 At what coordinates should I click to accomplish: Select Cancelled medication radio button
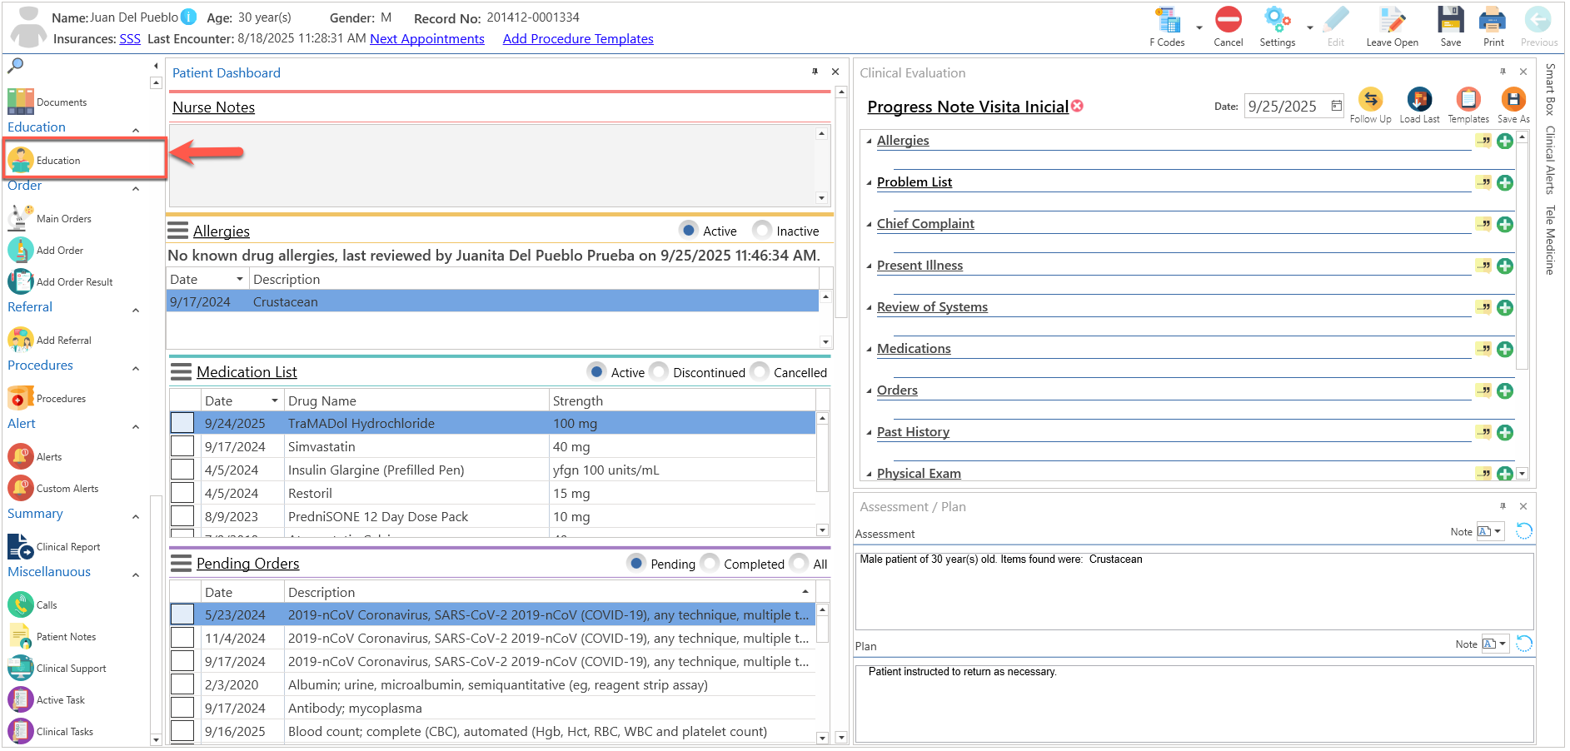click(759, 371)
